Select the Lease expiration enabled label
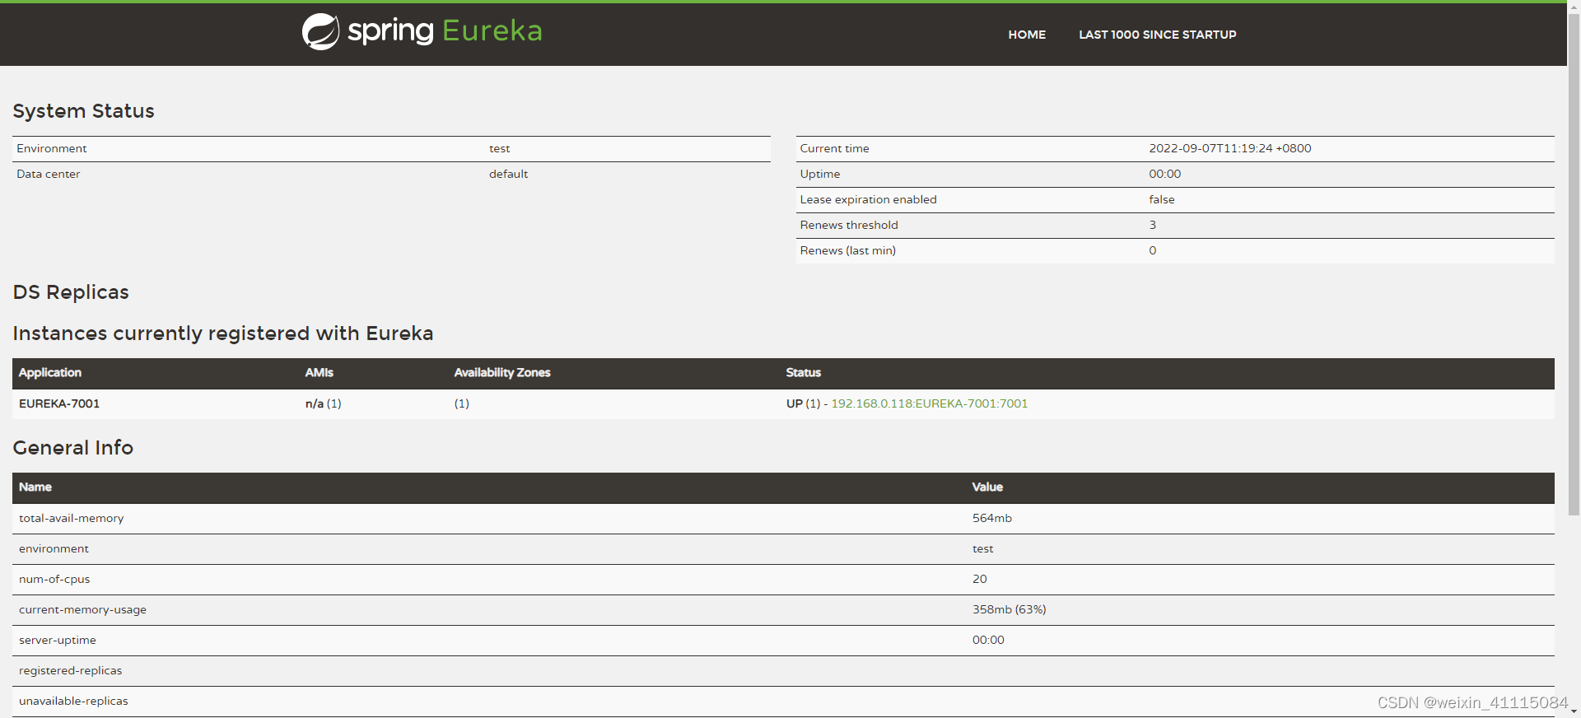The width and height of the screenshot is (1581, 718). 868,199
